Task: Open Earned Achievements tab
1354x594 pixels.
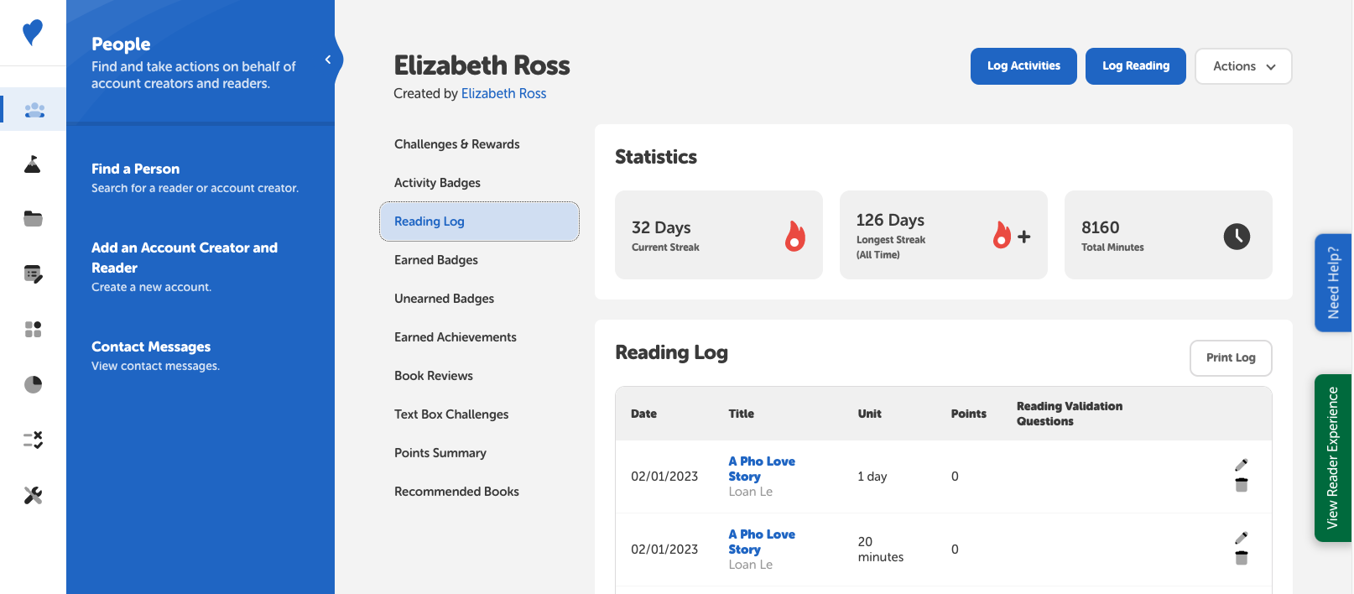Action: pos(456,337)
